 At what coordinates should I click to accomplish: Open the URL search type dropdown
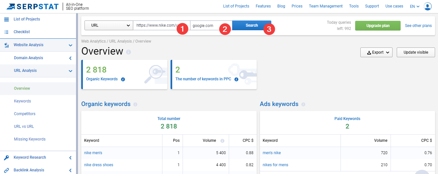tap(109, 25)
